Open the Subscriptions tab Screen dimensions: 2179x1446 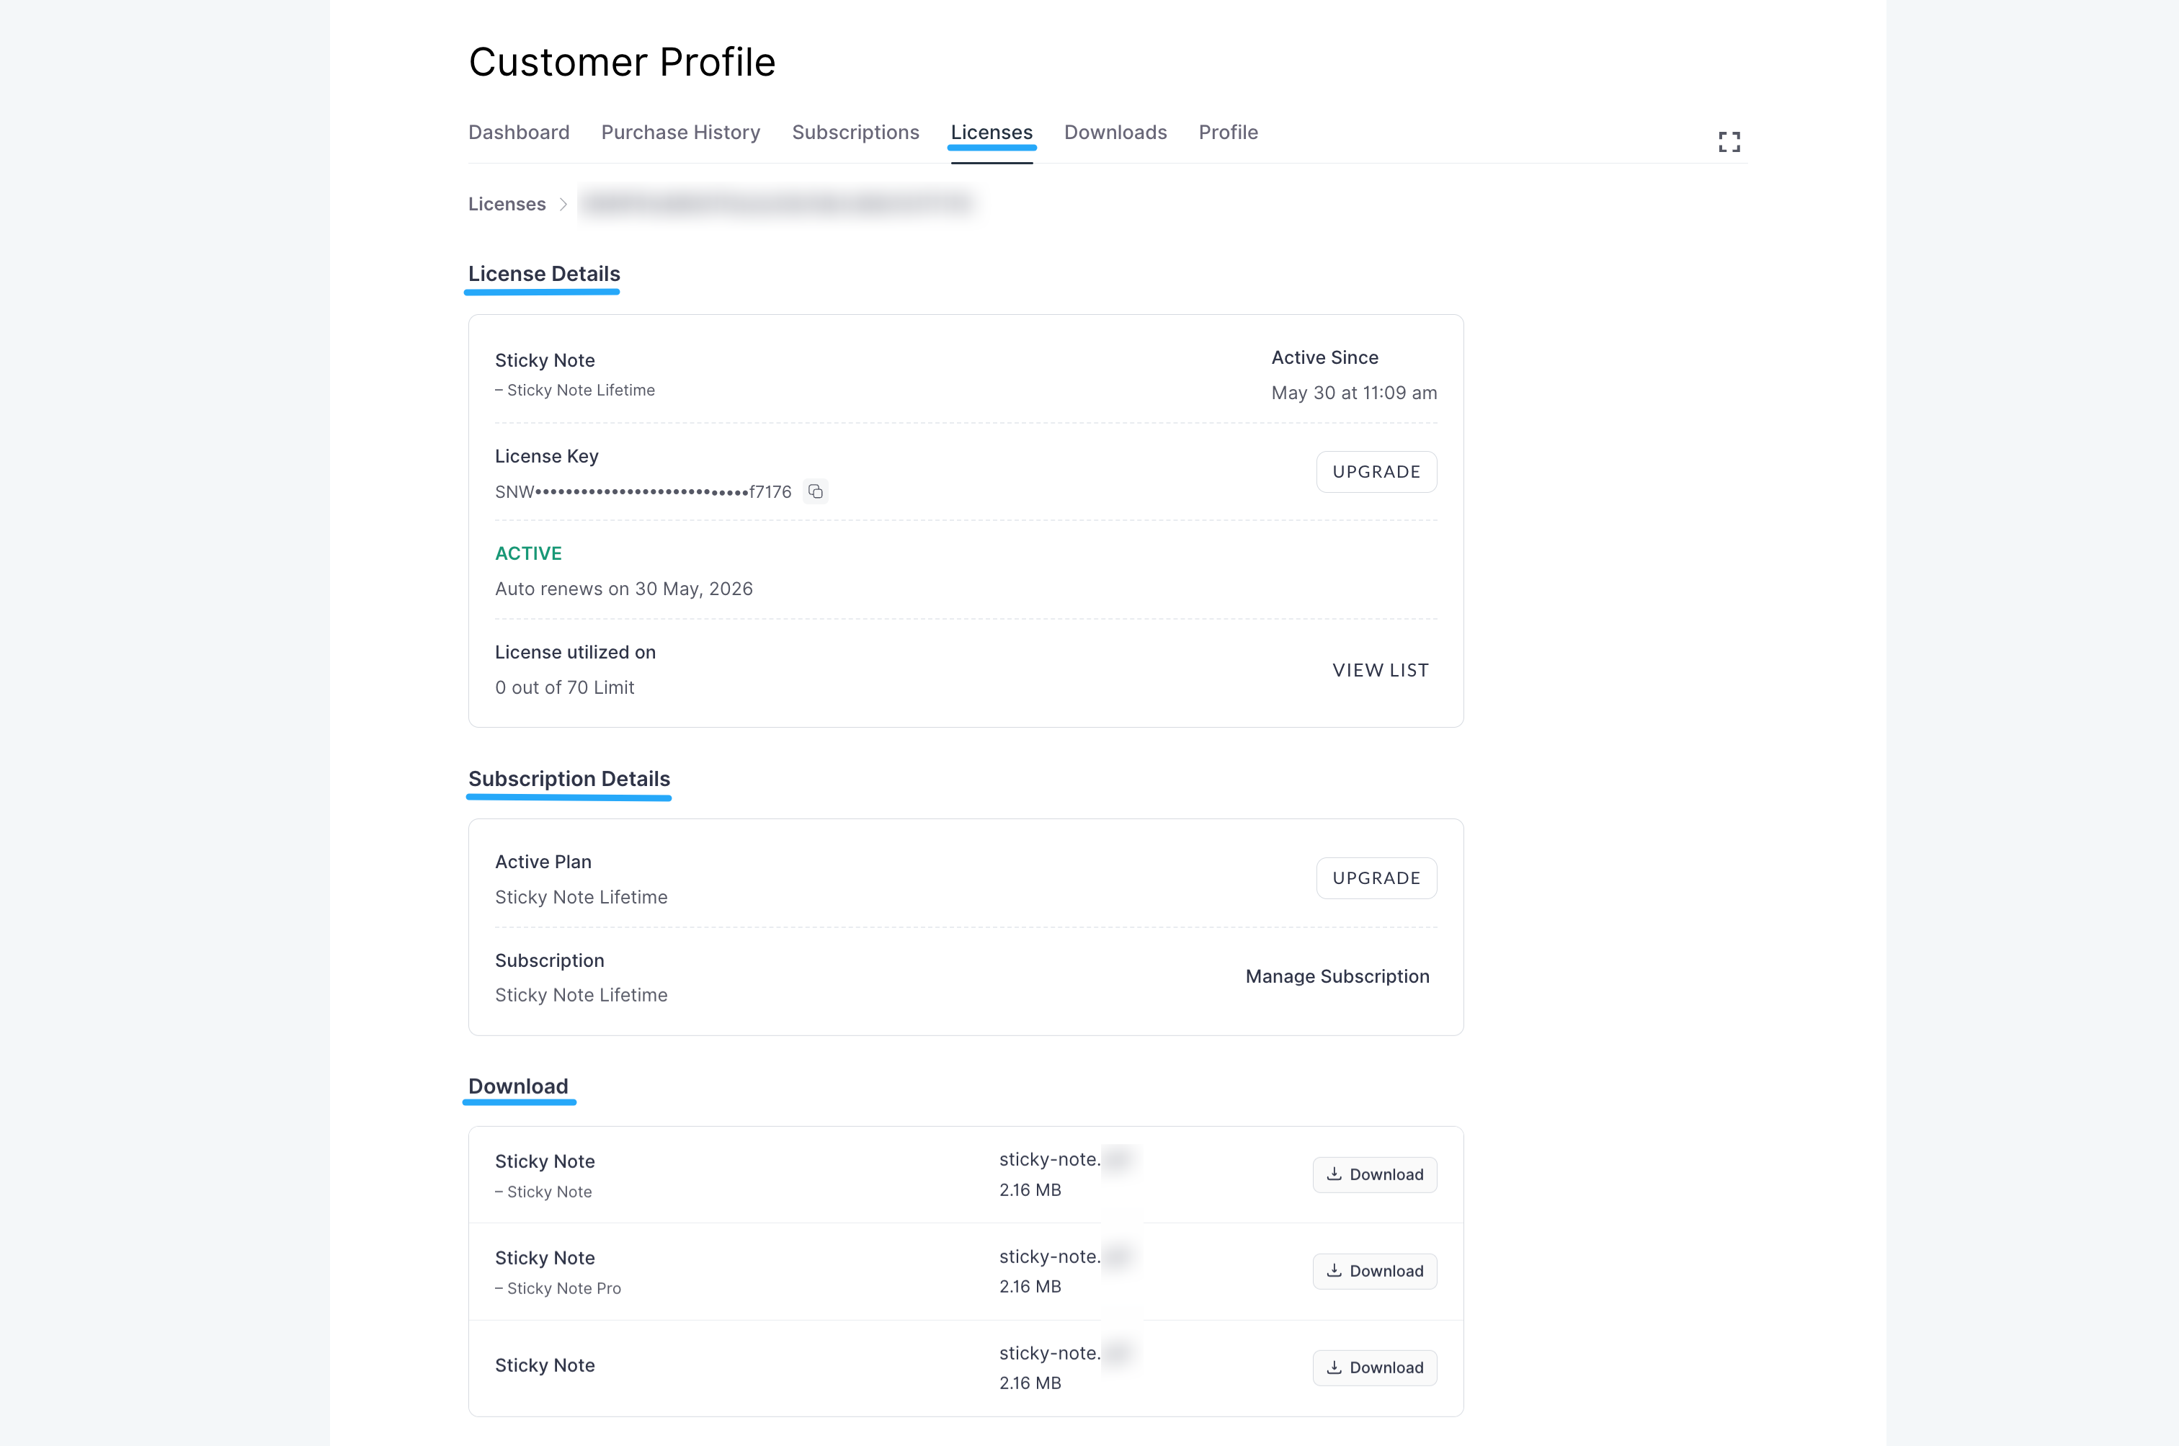(856, 133)
